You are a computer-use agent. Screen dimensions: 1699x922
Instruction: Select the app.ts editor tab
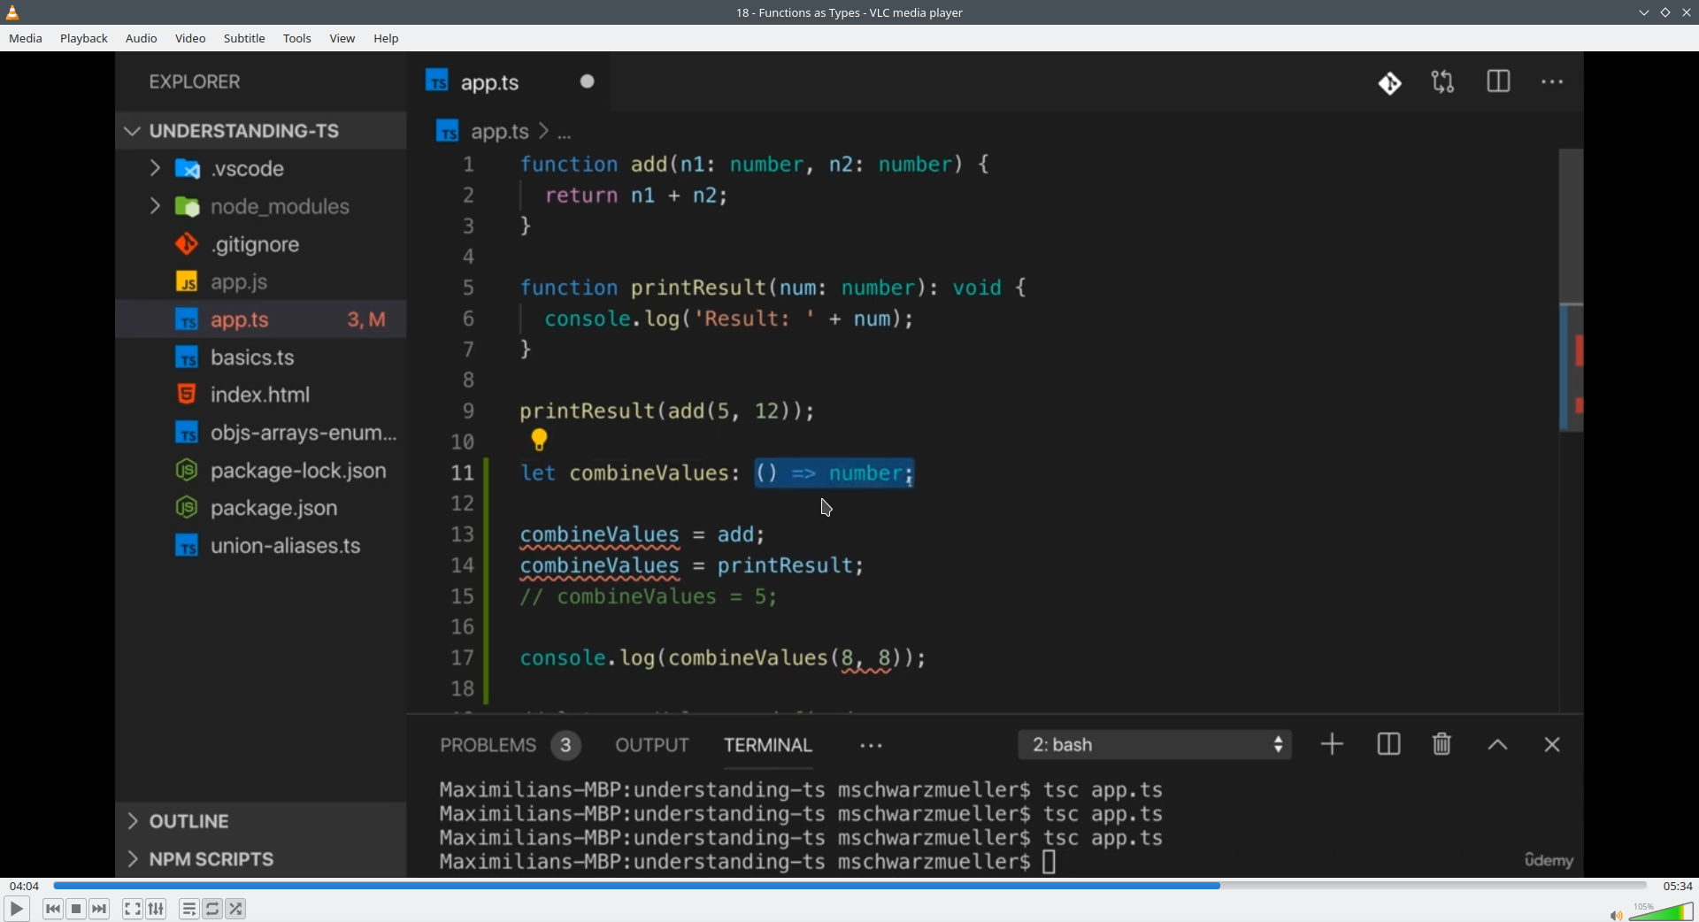pos(509,82)
